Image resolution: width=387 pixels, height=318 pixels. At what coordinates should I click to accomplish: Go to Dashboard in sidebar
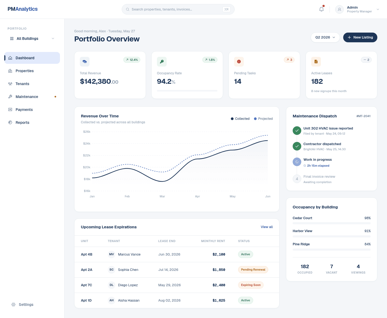tap(32, 58)
